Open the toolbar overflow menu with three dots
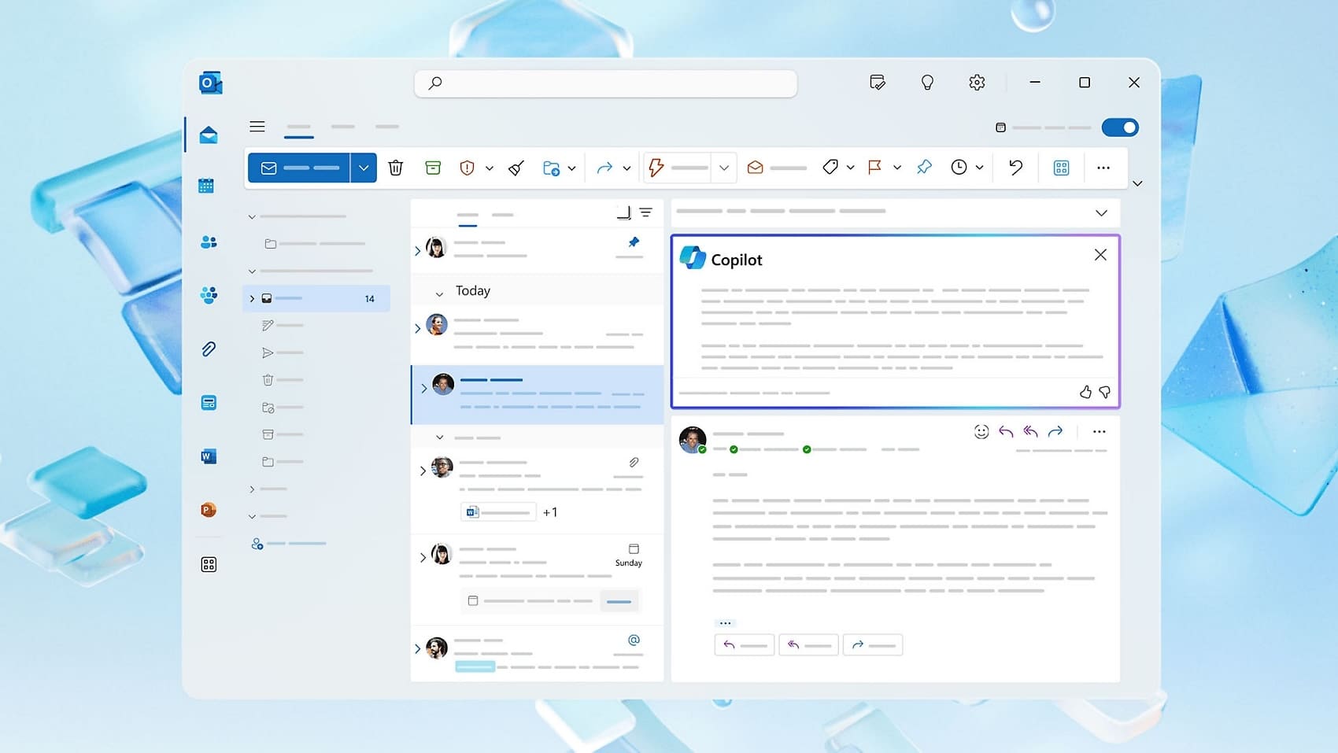 1103,168
